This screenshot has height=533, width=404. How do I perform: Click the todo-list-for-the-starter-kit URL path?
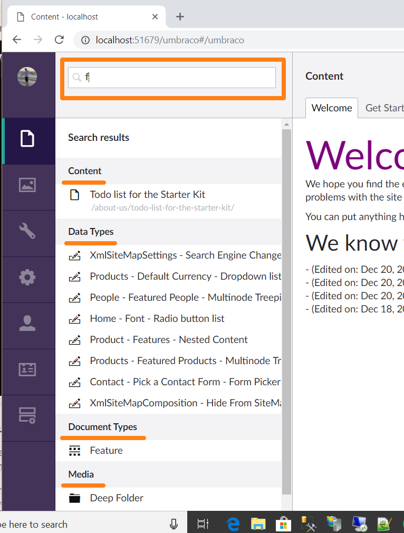162,208
